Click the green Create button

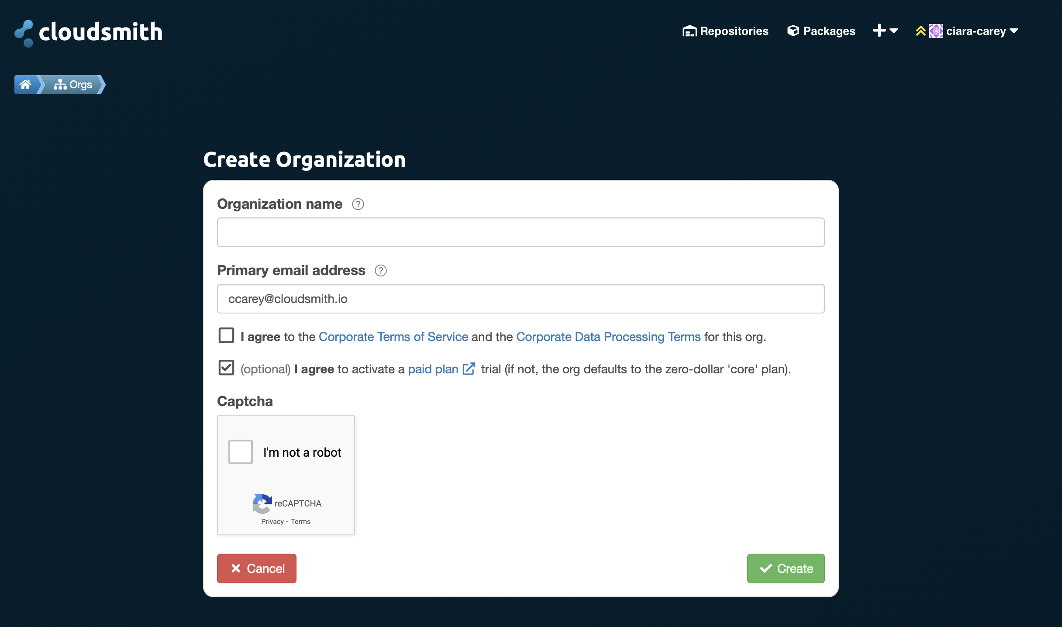tap(786, 568)
